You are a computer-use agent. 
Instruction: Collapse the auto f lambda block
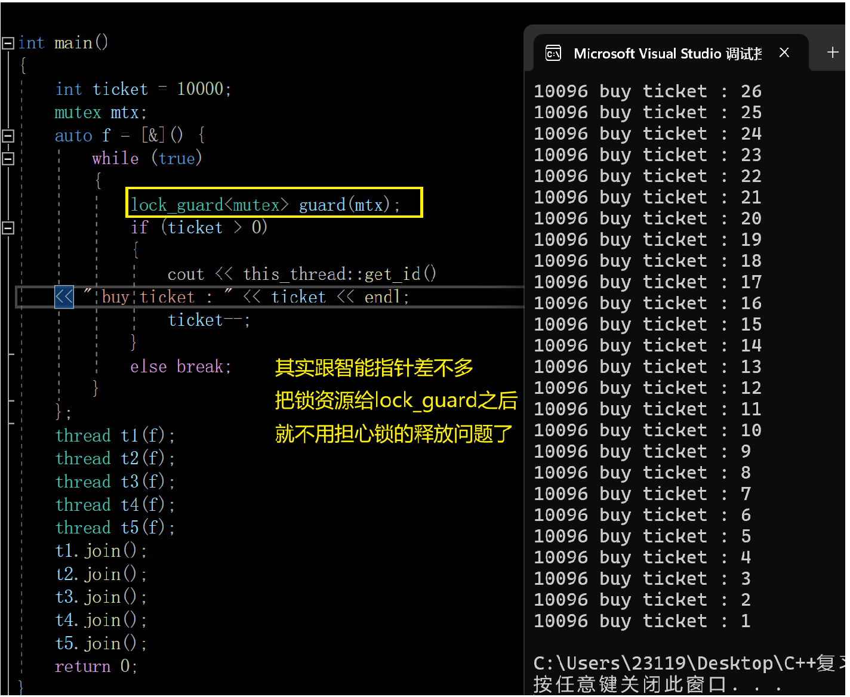[8, 135]
